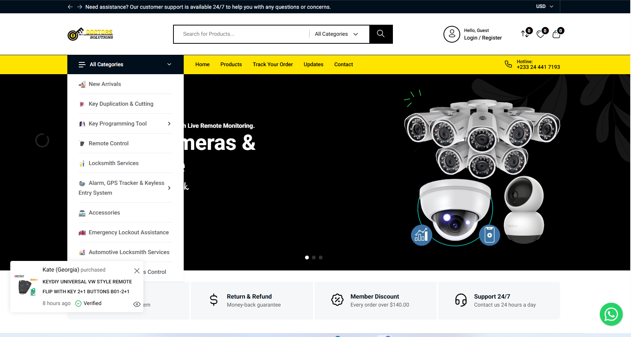Select Key Programming Tool category
This screenshot has height=337, width=631.
(x=118, y=124)
